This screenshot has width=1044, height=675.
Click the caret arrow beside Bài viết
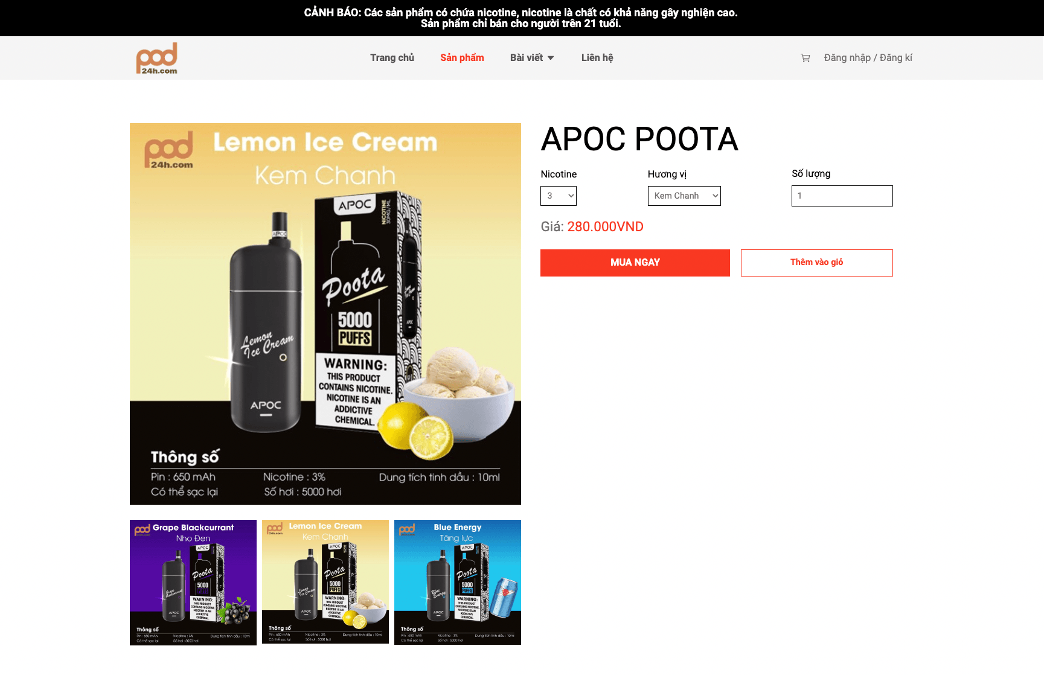(x=551, y=58)
